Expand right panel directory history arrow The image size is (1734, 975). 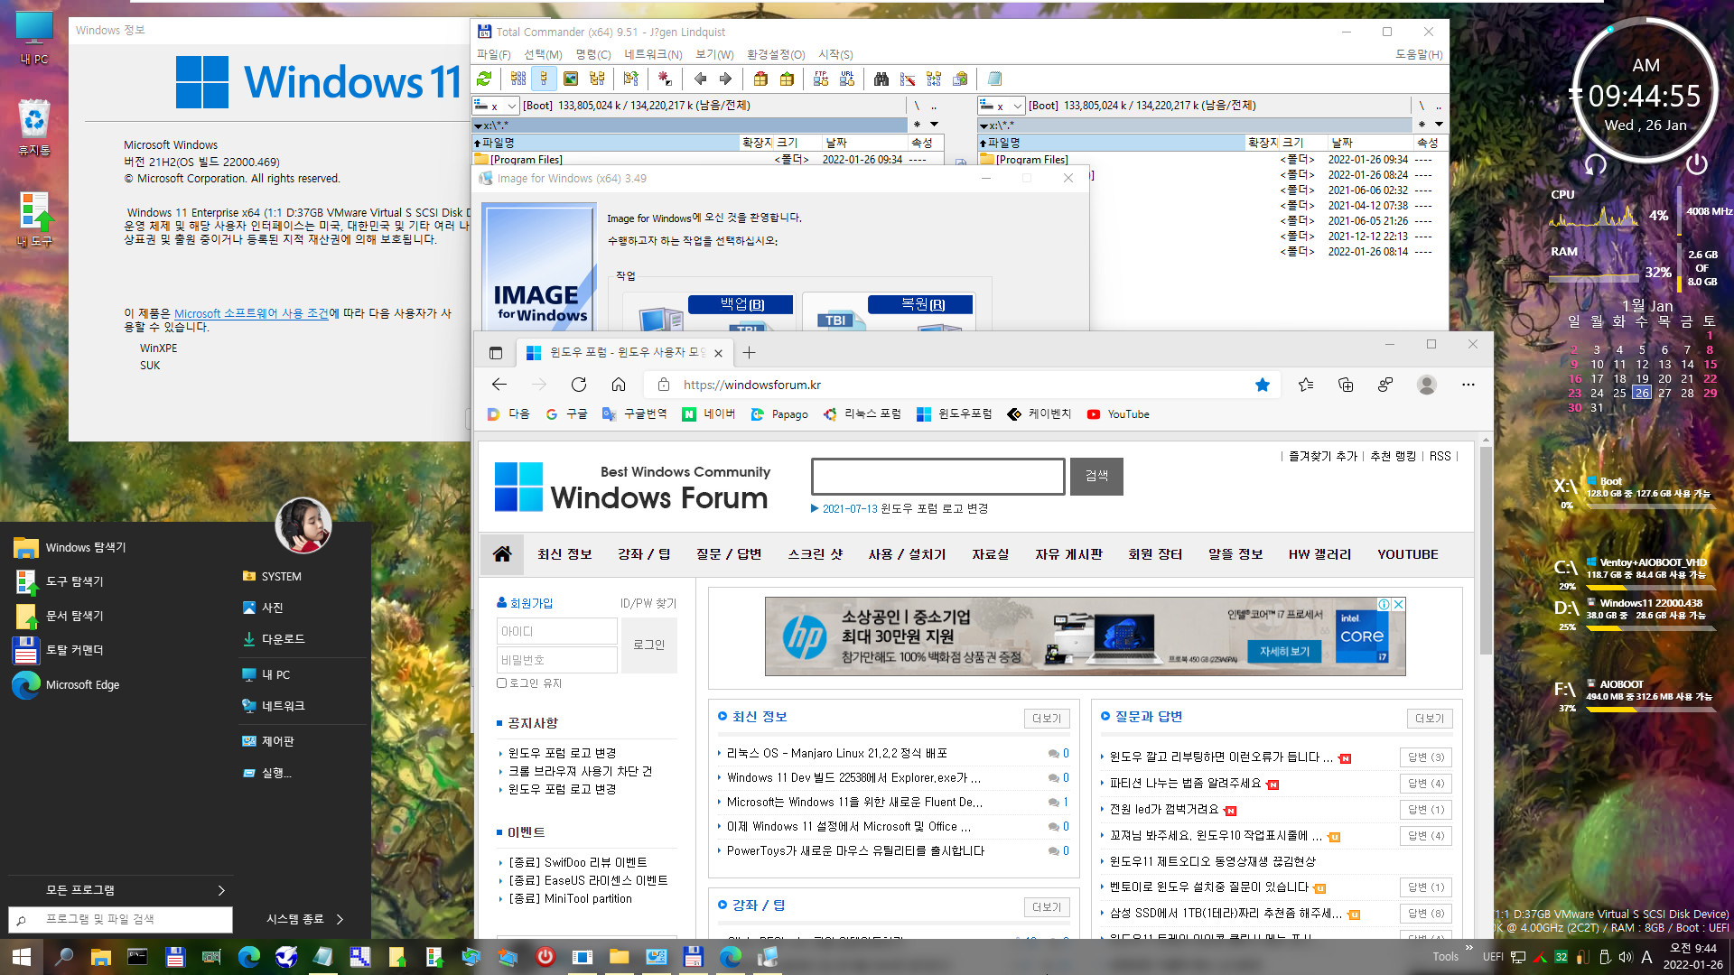click(x=1439, y=125)
